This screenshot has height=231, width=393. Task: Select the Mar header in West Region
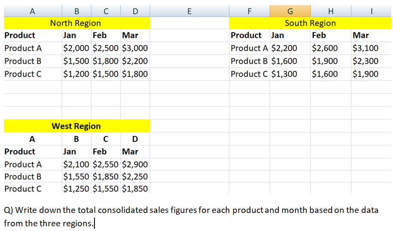(x=130, y=151)
